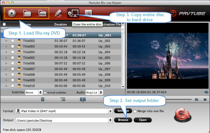
Task: Open the Audio language dropdown
Action: point(101,92)
